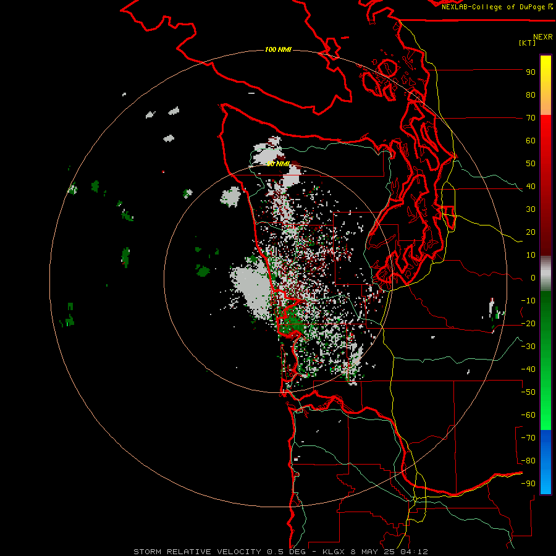
Task: Click the NEXLAB-College of DuPage header text
Action: 497,7
